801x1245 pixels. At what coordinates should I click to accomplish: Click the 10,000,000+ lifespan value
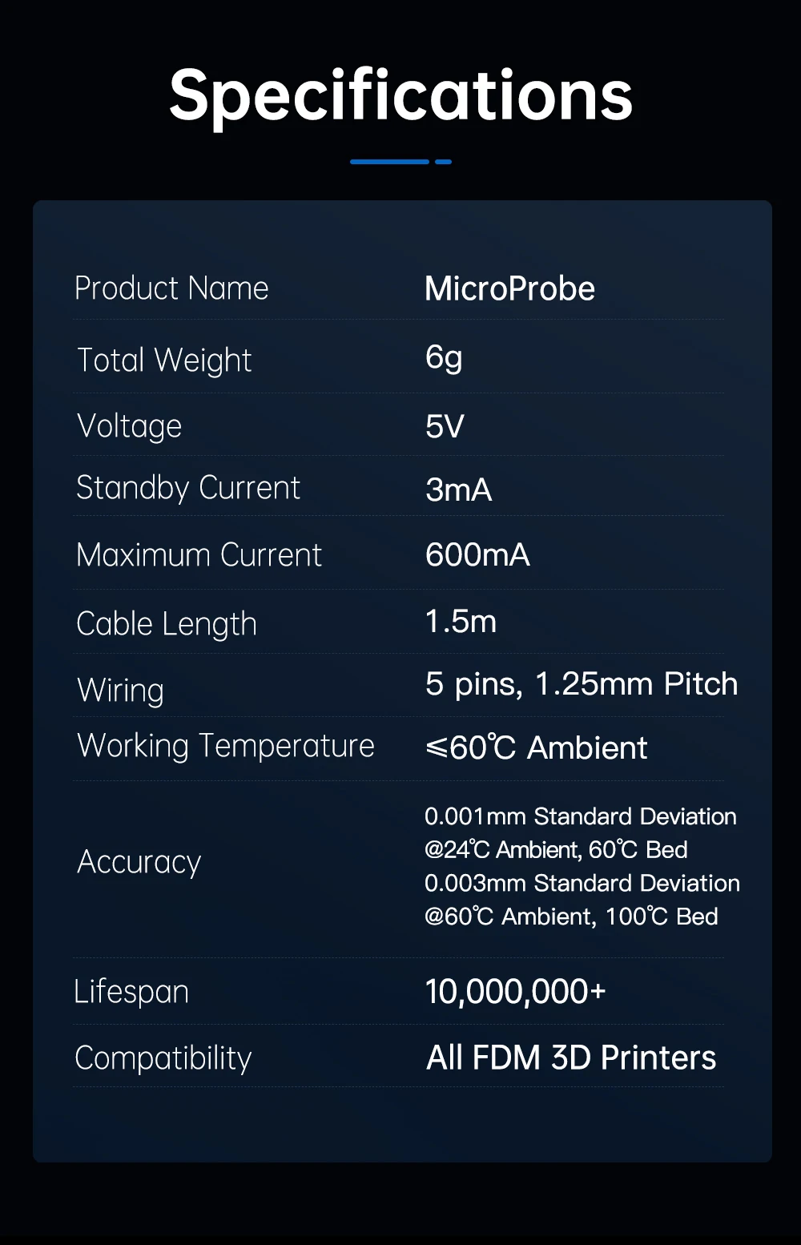515,992
